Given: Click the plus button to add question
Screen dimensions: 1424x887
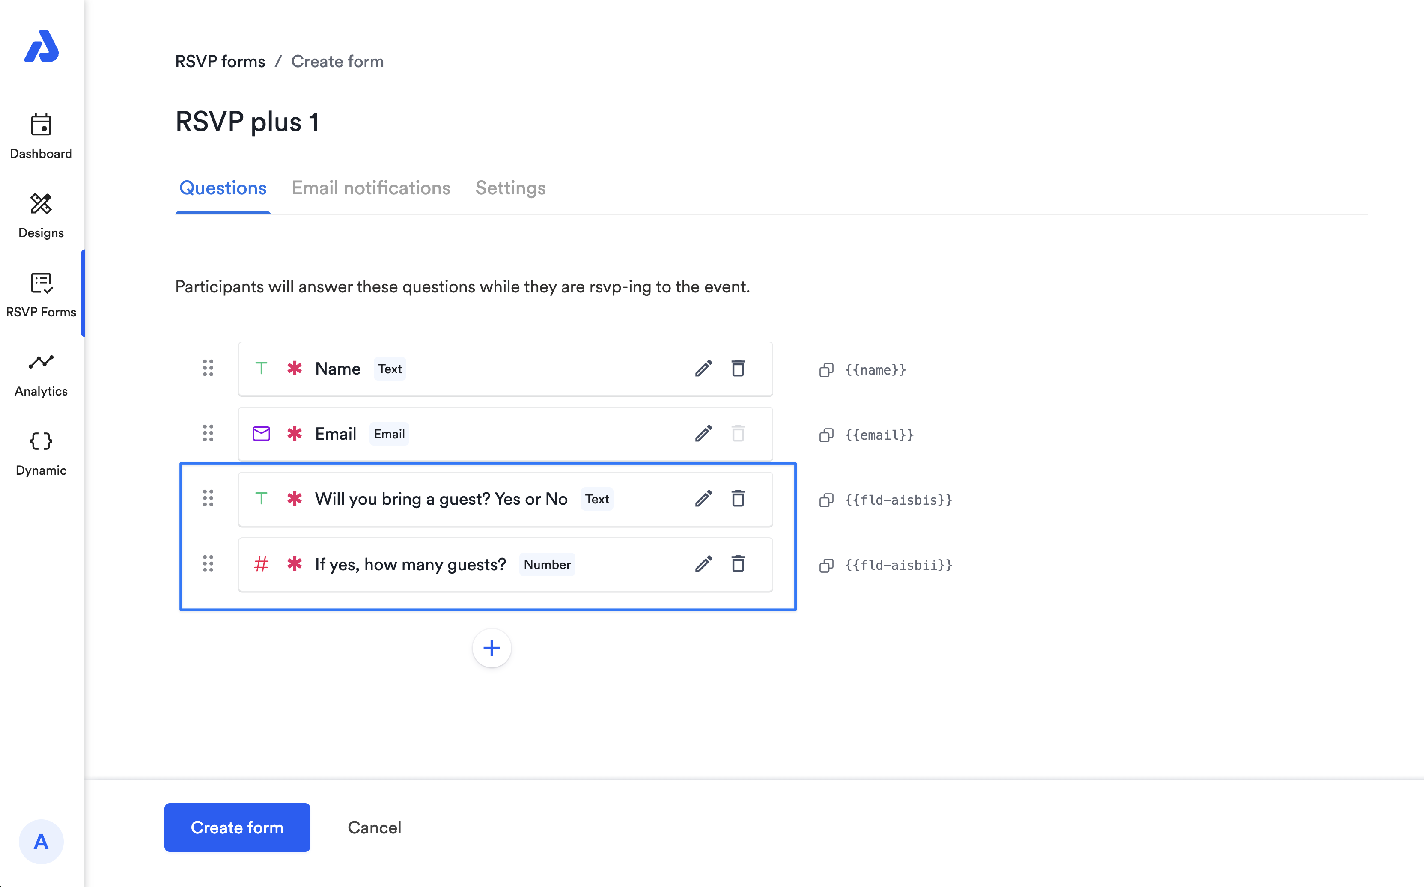Looking at the screenshot, I should 491,648.
